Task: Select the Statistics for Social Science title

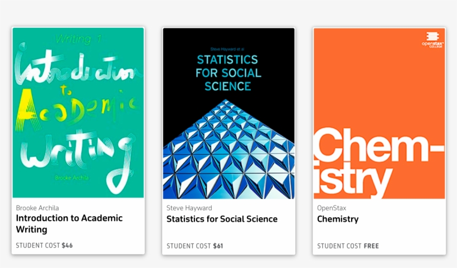Action: pyautogui.click(x=222, y=219)
